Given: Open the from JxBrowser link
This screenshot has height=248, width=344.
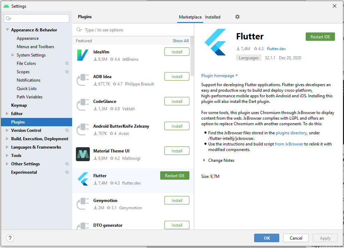Looking at the screenshot, I should pos(289,144).
